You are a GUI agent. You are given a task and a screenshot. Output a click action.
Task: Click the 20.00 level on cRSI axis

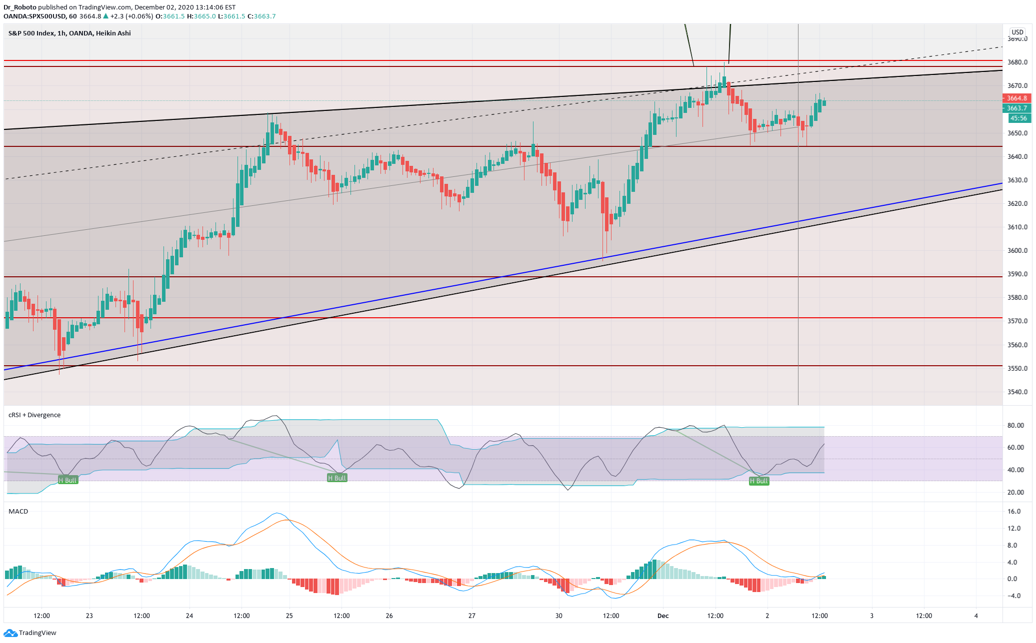click(x=1015, y=493)
